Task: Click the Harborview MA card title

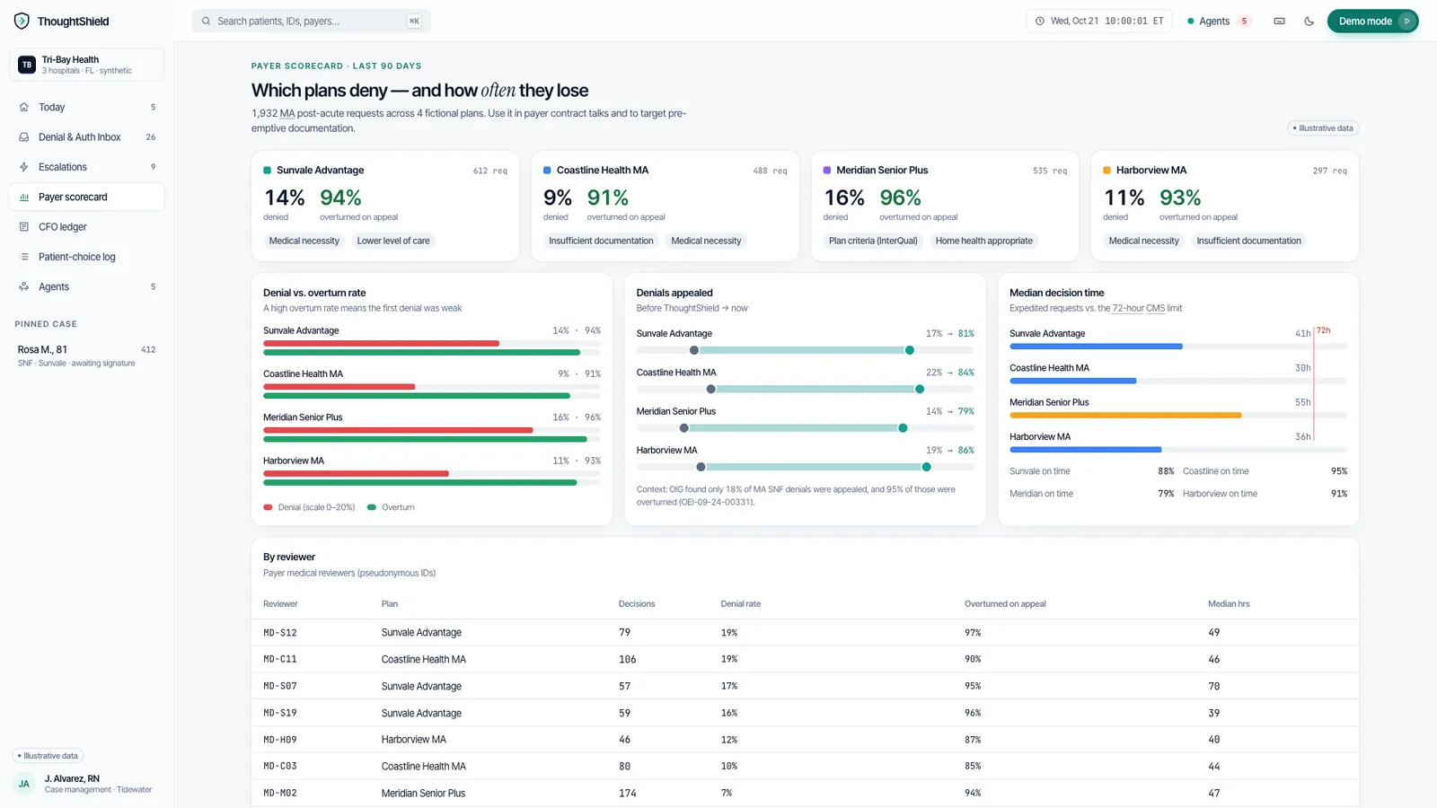Action: tap(1150, 170)
